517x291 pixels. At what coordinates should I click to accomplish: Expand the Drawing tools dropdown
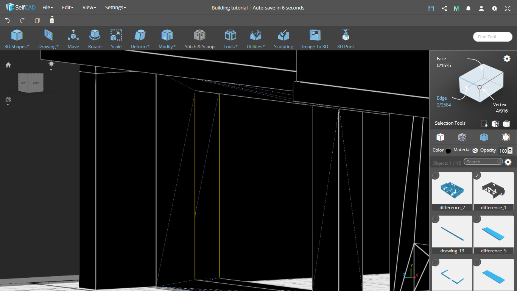coord(48,39)
